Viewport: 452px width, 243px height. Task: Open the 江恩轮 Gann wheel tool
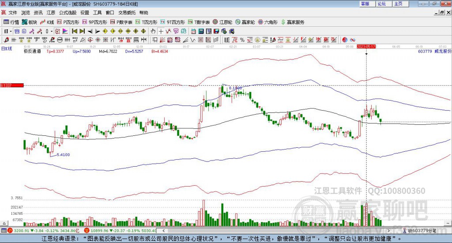point(222,22)
